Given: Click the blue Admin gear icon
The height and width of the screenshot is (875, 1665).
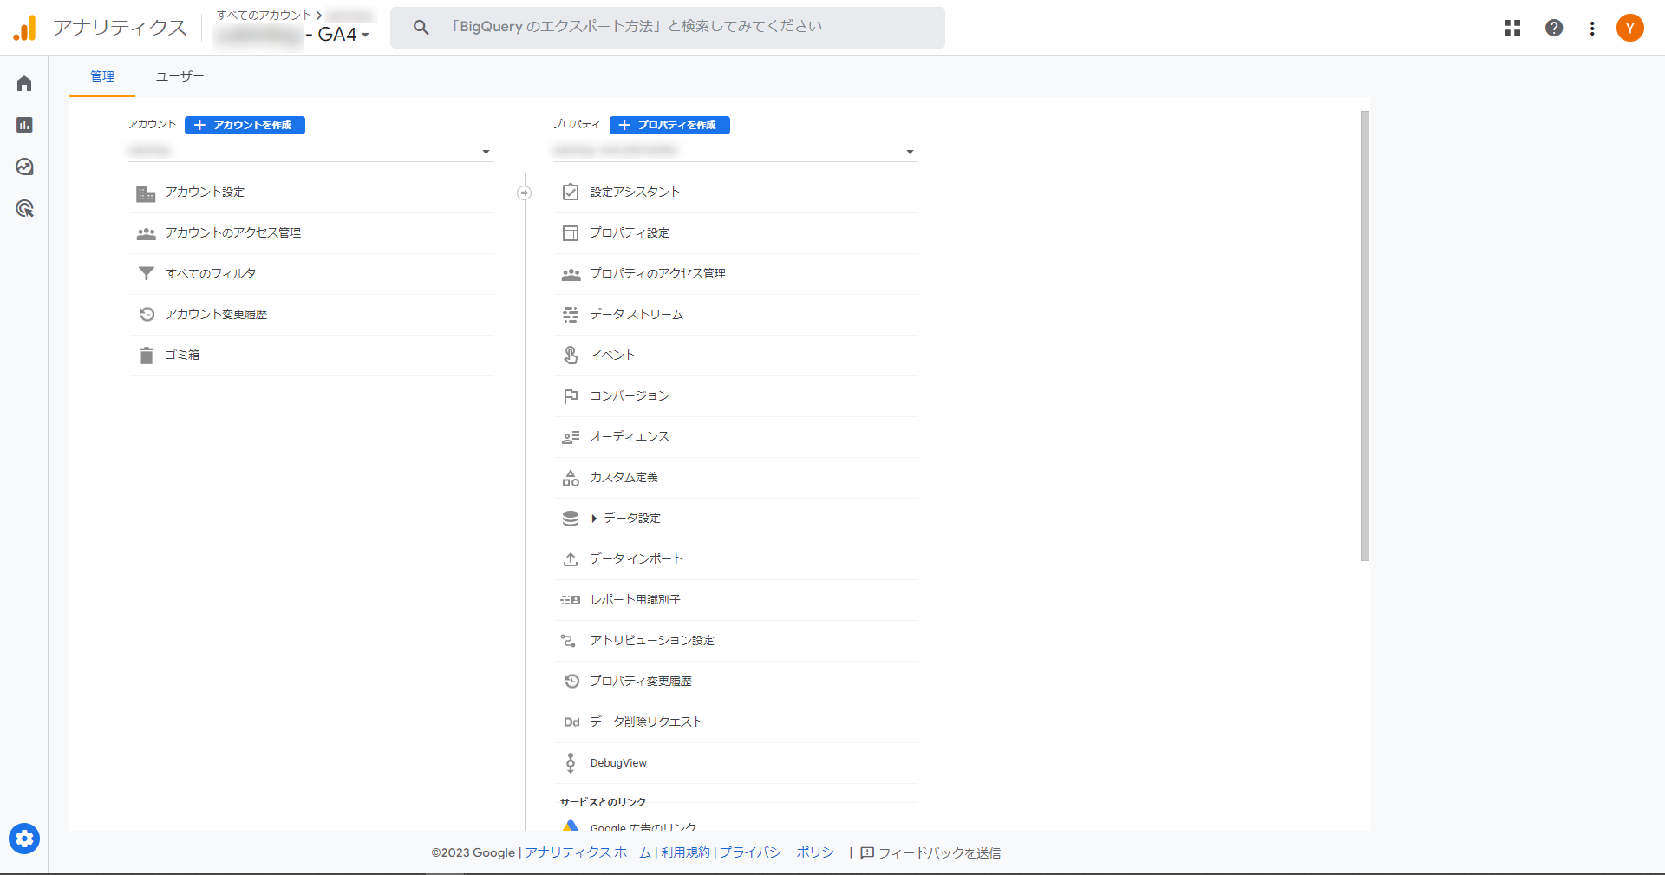Looking at the screenshot, I should tap(24, 839).
